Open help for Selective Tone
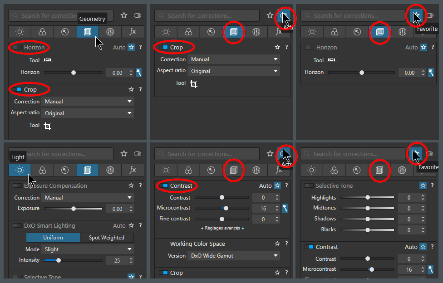The width and height of the screenshot is (443, 283). [x=432, y=185]
